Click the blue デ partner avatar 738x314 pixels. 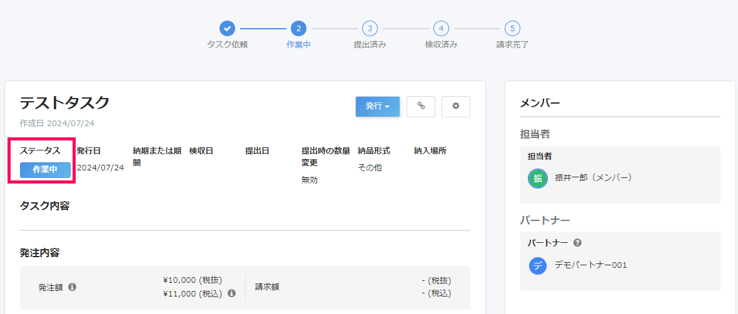pos(538,265)
